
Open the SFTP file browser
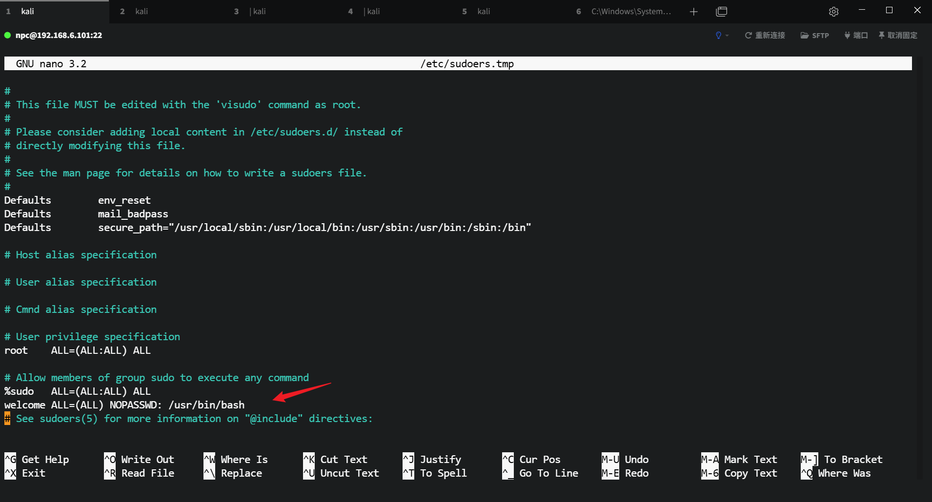814,35
